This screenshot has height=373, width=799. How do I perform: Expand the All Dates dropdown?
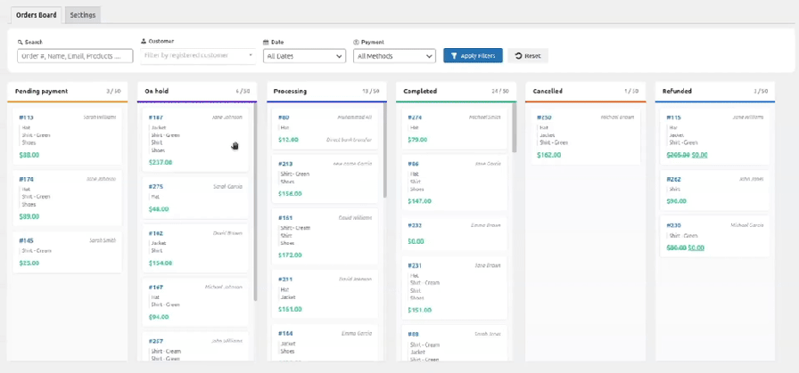pyautogui.click(x=304, y=56)
